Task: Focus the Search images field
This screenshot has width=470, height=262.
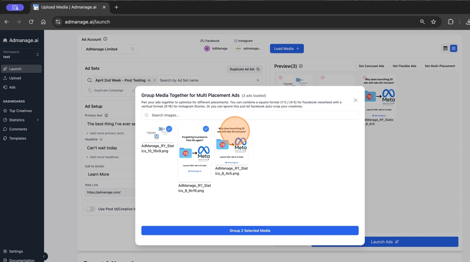Action: point(250,115)
